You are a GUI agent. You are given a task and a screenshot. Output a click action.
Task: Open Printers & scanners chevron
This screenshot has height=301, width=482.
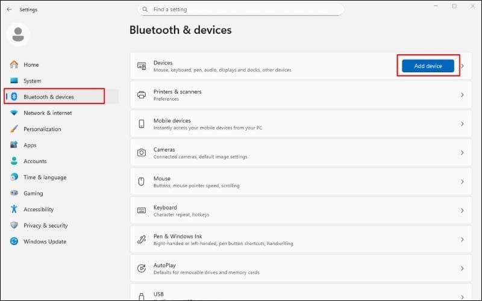462,95
